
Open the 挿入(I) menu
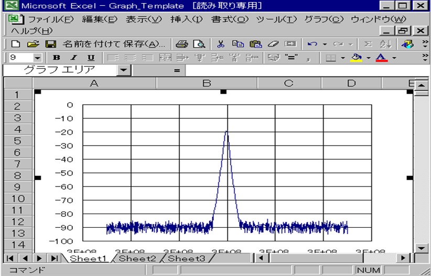click(186, 19)
